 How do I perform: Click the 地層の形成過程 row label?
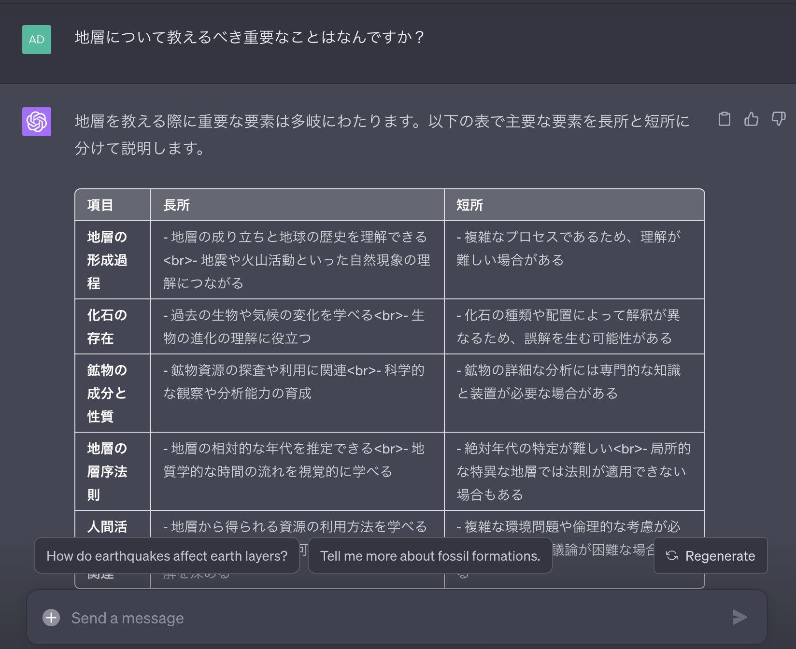click(x=107, y=260)
